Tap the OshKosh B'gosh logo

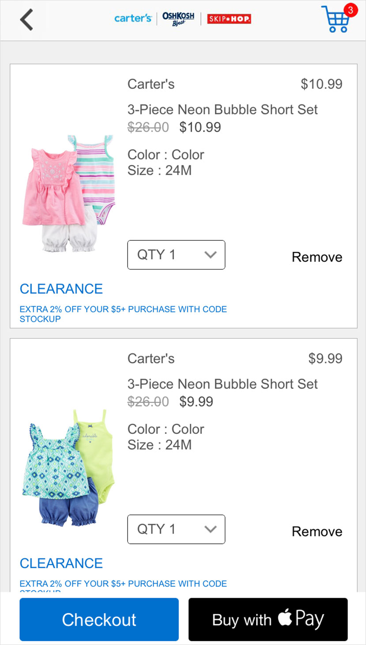(178, 19)
